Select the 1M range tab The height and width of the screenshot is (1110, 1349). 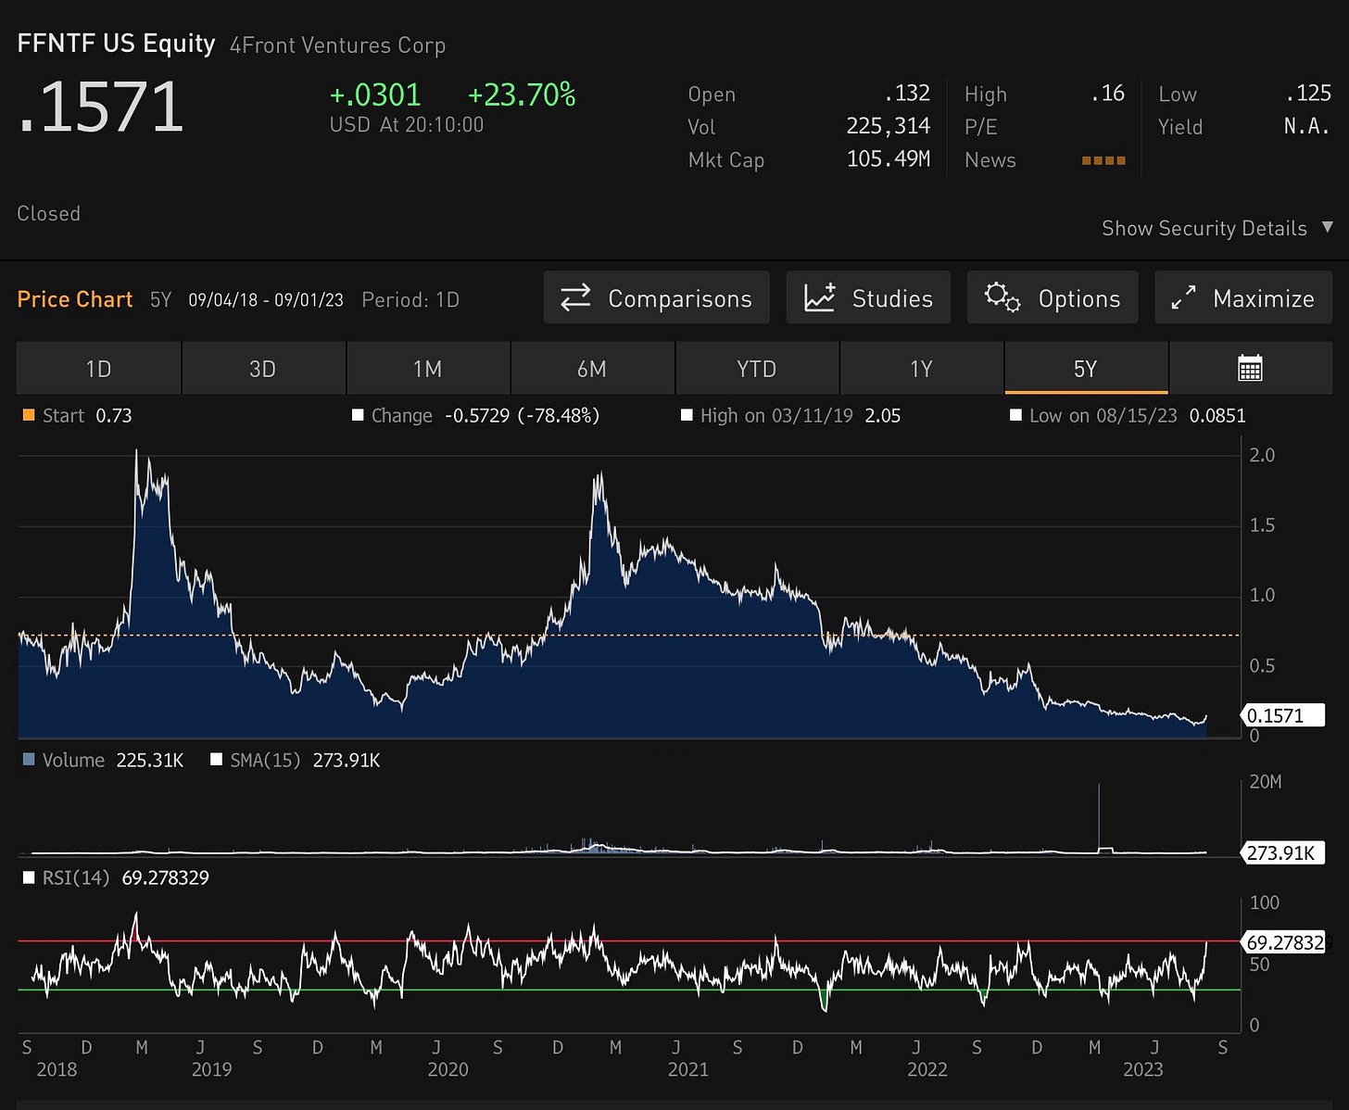click(x=428, y=369)
